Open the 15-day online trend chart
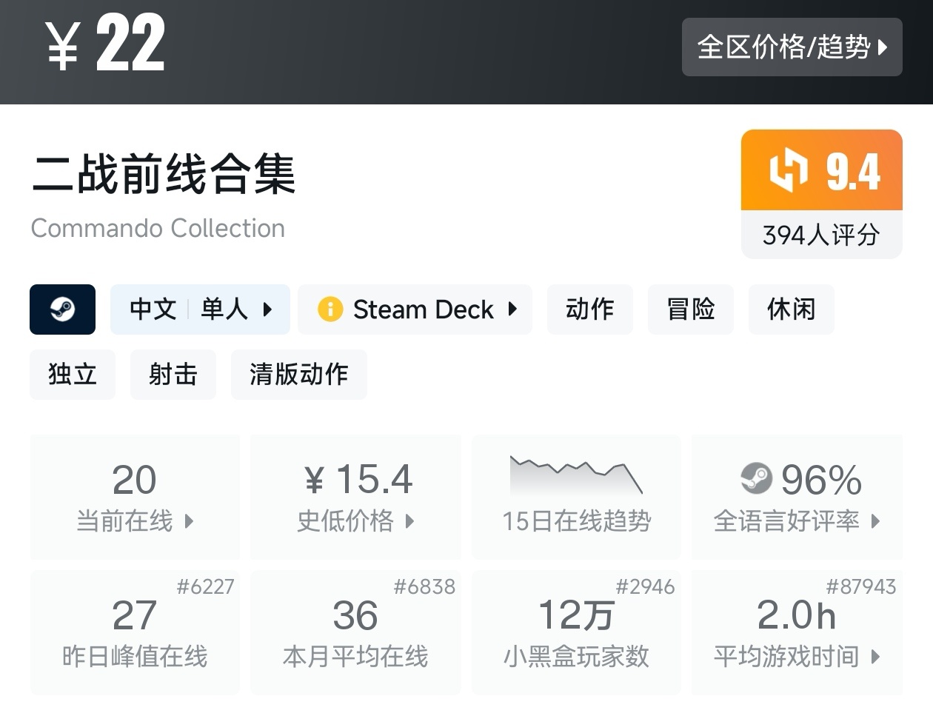This screenshot has height=713, width=933. point(576,496)
